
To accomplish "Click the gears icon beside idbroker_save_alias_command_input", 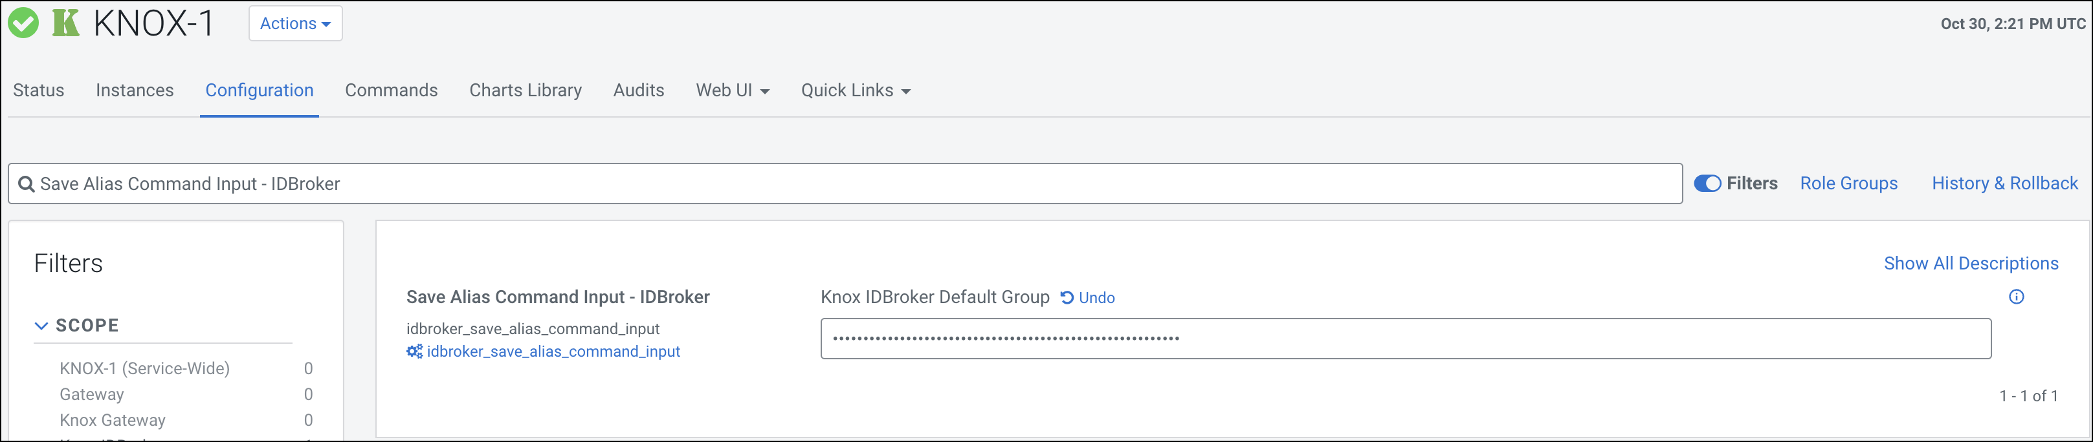I will pos(414,351).
